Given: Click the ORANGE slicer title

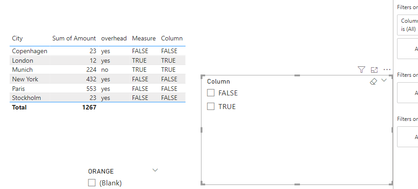Looking at the screenshot, I should click(x=101, y=171).
